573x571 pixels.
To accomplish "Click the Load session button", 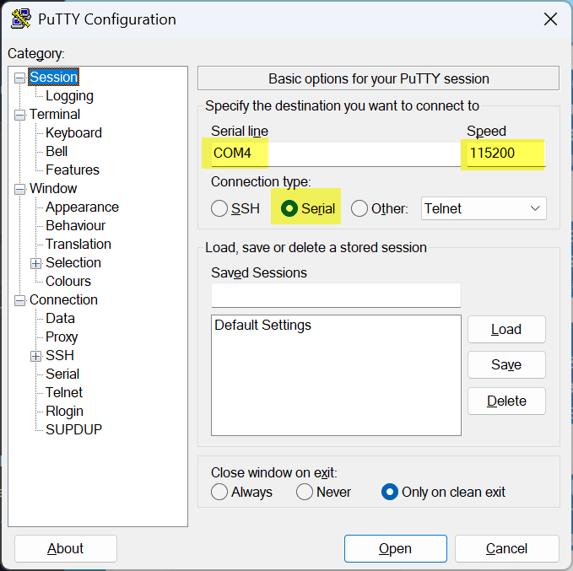I will [x=506, y=330].
